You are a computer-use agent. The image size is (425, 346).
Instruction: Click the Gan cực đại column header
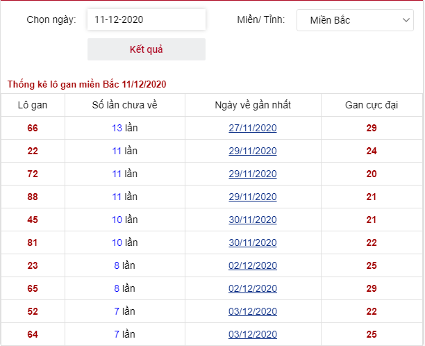(x=372, y=105)
